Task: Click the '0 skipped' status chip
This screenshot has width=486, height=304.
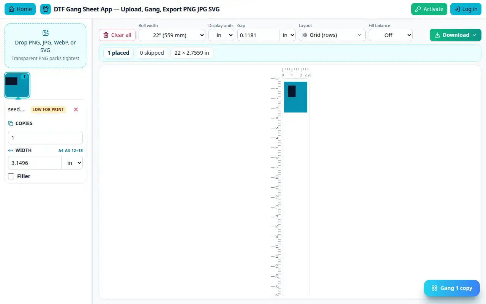Action: (x=152, y=53)
